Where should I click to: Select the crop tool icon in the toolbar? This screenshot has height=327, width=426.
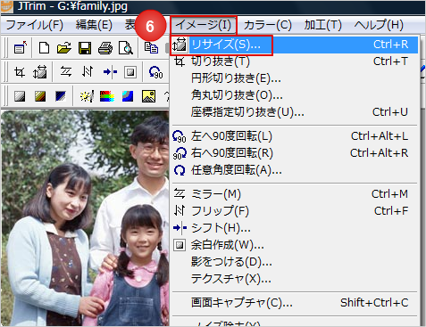[20, 72]
